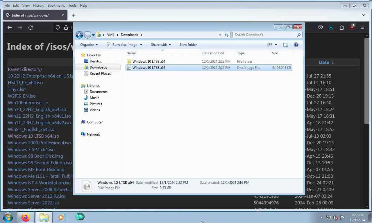Open Firefox hamburger application menu
Viewport: 372px width, 223px height.
click(362, 27)
